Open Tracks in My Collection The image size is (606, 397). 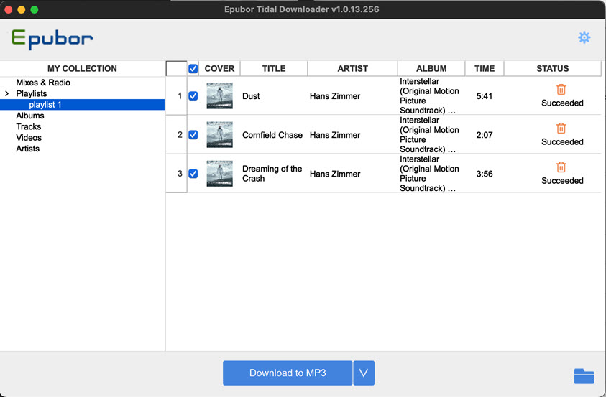(x=29, y=126)
